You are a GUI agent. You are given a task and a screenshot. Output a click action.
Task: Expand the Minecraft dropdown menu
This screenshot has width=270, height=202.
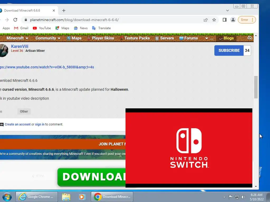tap(17, 38)
